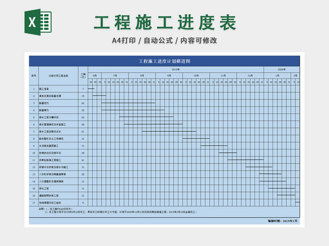Select sequence number 8 cell
329x246 pixels.
point(34,139)
